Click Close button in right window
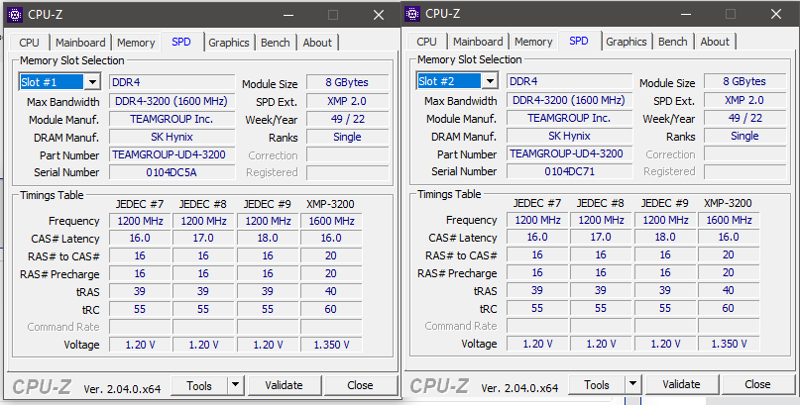 [x=757, y=384]
